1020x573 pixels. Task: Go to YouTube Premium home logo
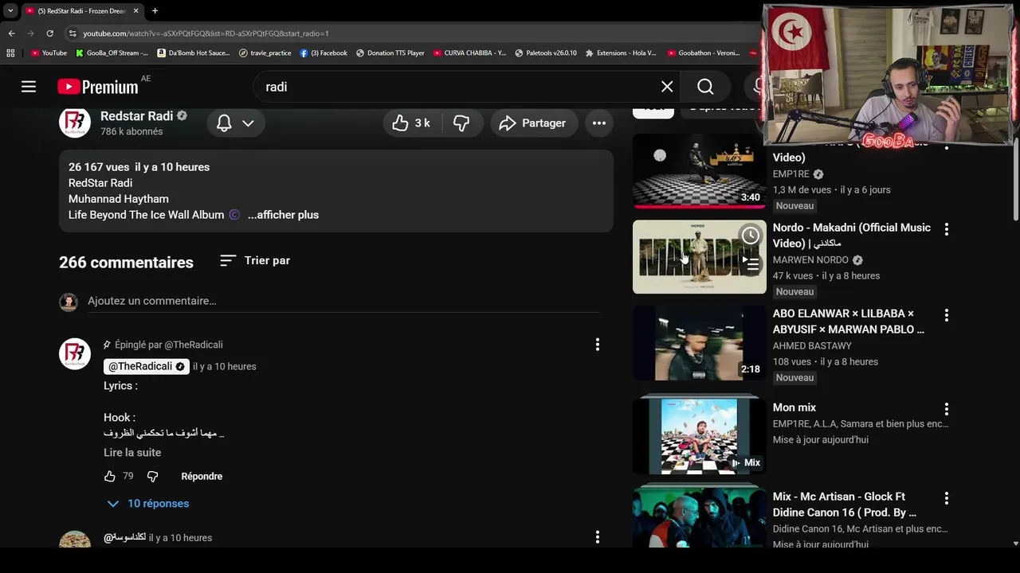click(97, 87)
